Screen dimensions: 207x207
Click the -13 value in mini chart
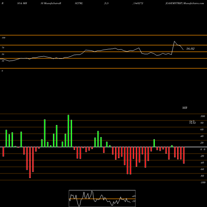pos(133,201)
